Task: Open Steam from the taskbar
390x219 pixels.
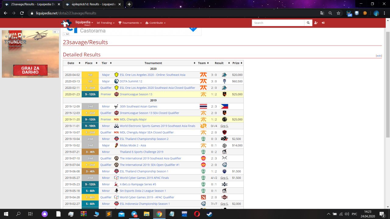Action: (209, 214)
